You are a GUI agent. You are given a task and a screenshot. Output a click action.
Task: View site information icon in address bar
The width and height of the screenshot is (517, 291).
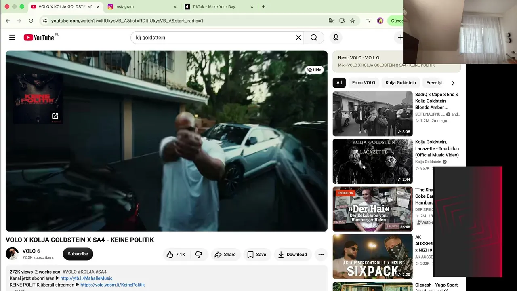[44, 21]
